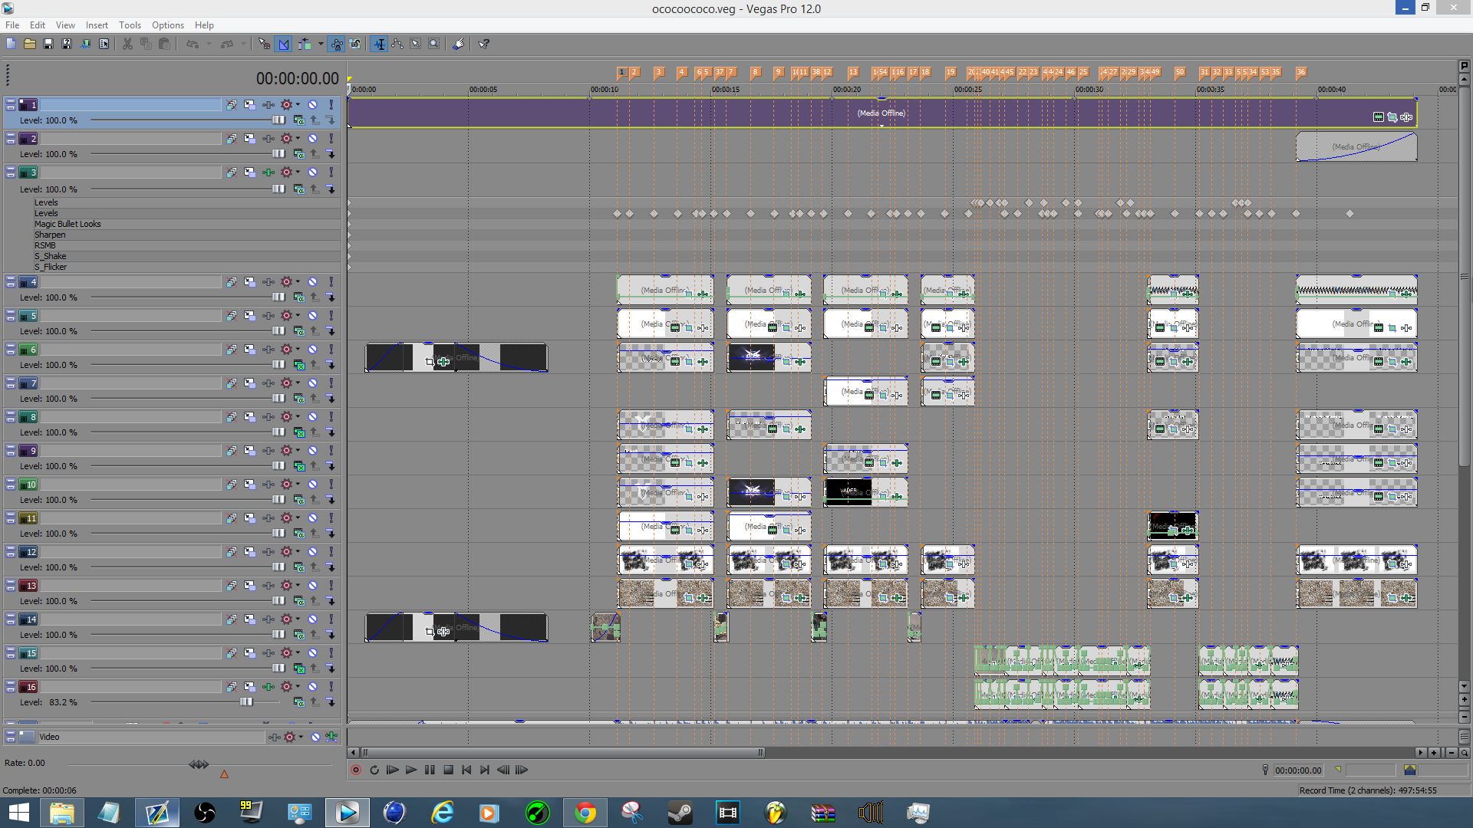Image resolution: width=1473 pixels, height=828 pixels.
Task: Click timeline marker 50 on the ruler
Action: pos(1180,72)
